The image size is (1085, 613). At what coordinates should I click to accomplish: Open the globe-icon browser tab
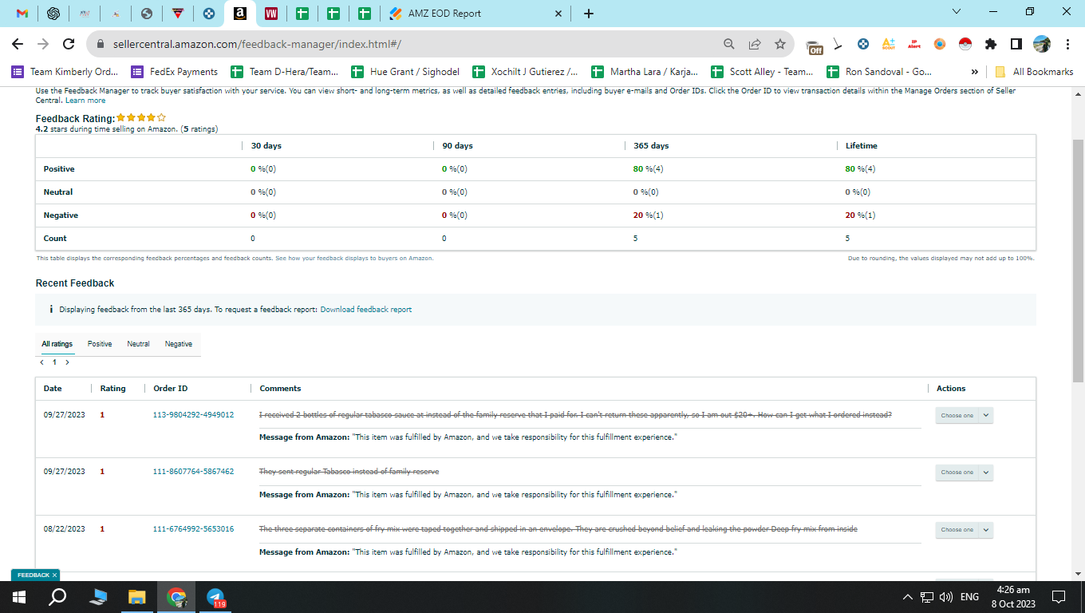tap(146, 14)
